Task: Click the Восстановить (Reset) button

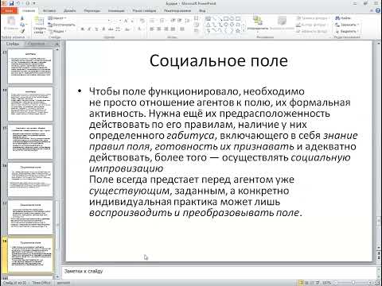Action: [61, 25]
